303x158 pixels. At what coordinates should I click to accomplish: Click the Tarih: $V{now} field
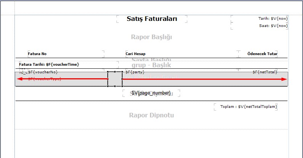273,18
